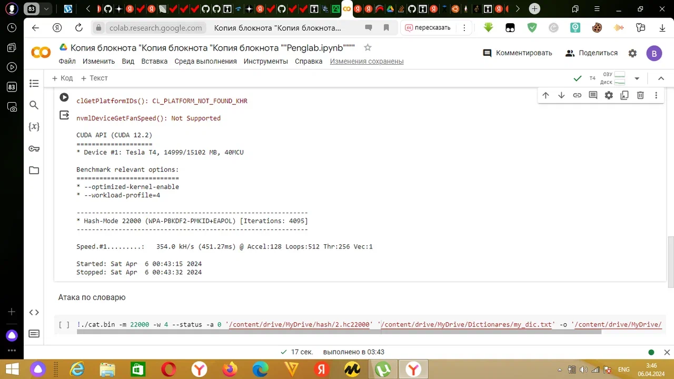This screenshot has height=379, width=674.
Task: Open the Secrets panel in sidebar
Action: click(34, 148)
